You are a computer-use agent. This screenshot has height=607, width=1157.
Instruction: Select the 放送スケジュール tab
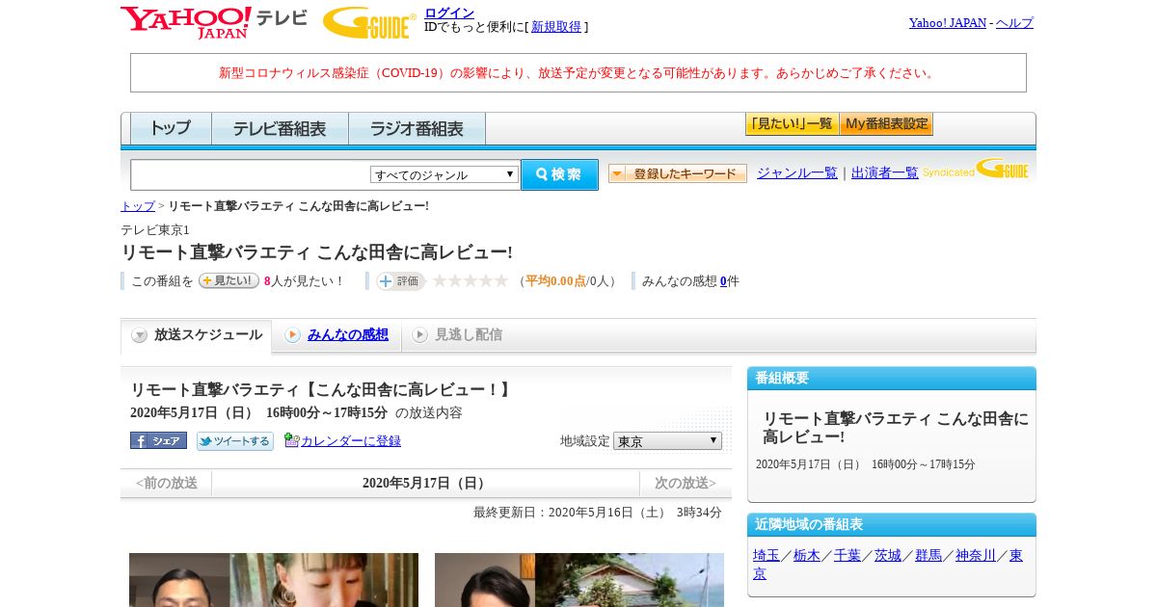tap(197, 335)
